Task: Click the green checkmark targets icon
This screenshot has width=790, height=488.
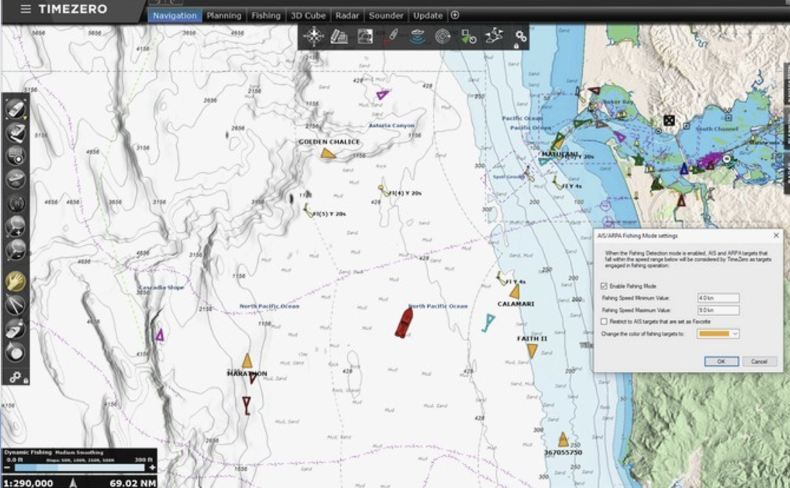Action: 469,36
